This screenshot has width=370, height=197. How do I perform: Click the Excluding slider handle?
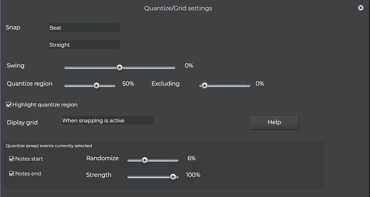pyautogui.click(x=205, y=86)
